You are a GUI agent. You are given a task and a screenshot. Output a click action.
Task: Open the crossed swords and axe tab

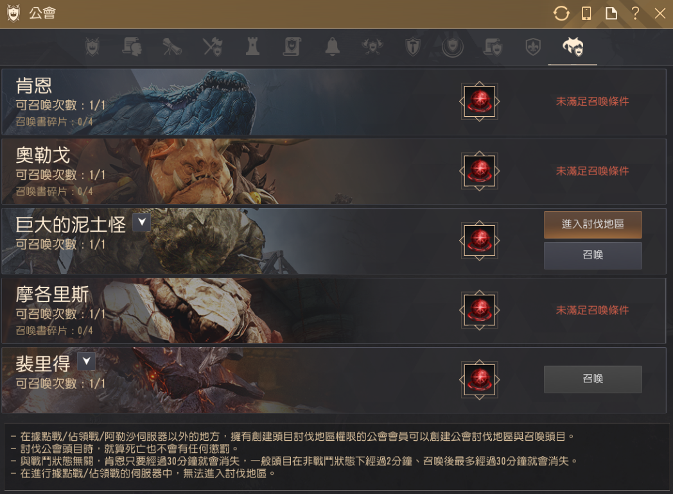tap(213, 46)
